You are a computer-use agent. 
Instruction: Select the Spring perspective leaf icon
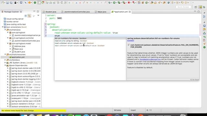201,7
